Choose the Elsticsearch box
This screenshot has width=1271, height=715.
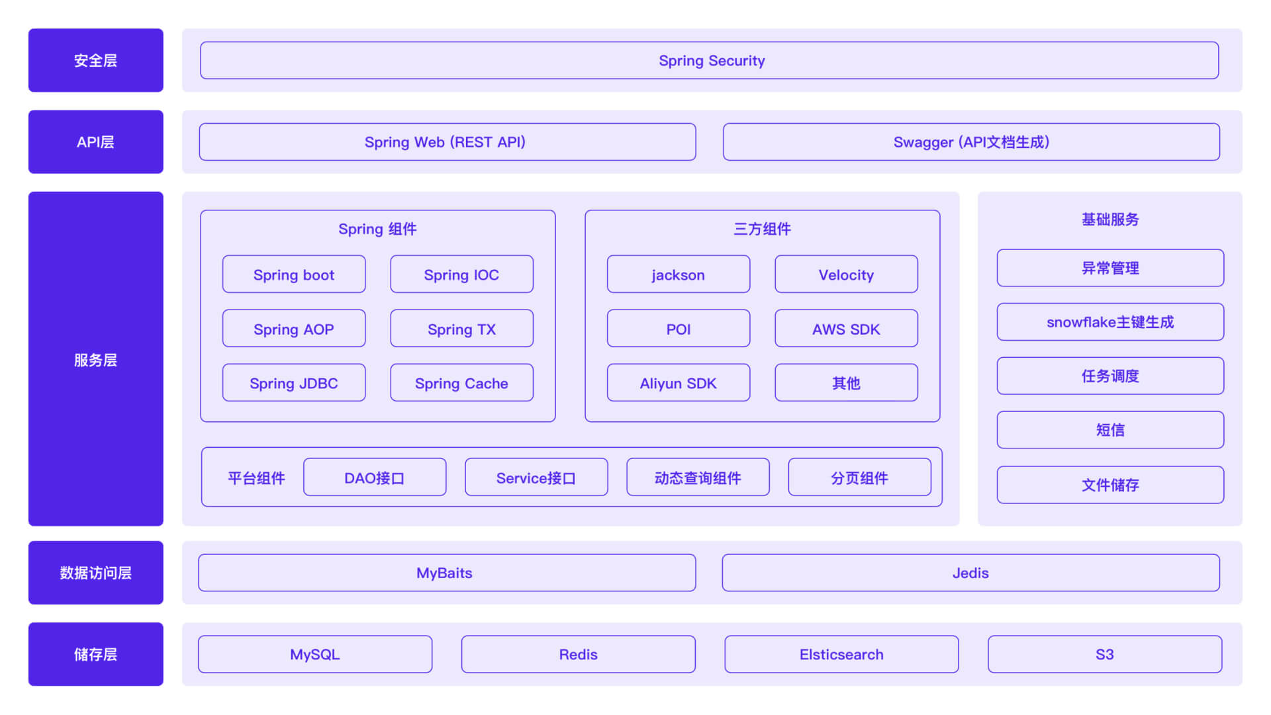(841, 654)
